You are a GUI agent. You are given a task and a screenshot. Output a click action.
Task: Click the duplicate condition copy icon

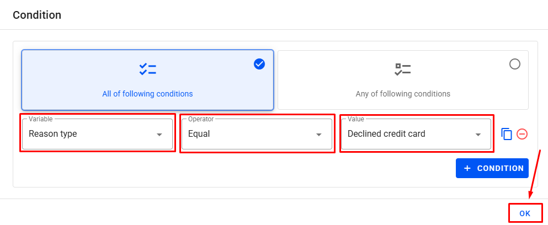507,134
